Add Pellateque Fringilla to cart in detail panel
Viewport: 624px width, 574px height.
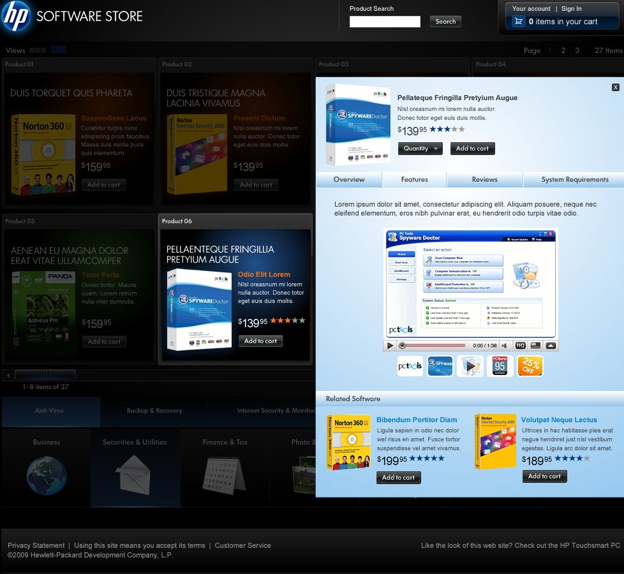click(472, 149)
